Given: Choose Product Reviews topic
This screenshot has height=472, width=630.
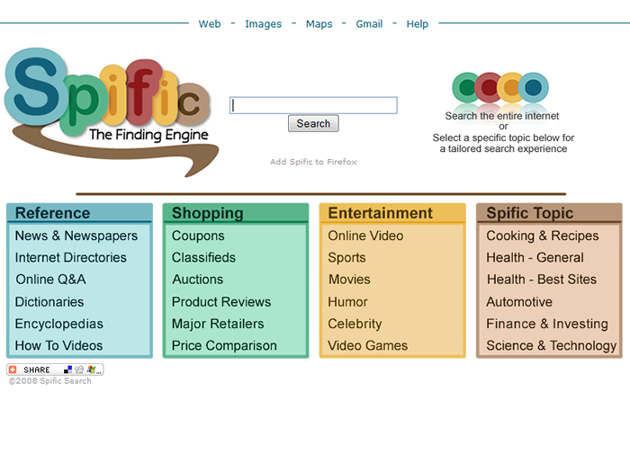Looking at the screenshot, I should point(221,302).
